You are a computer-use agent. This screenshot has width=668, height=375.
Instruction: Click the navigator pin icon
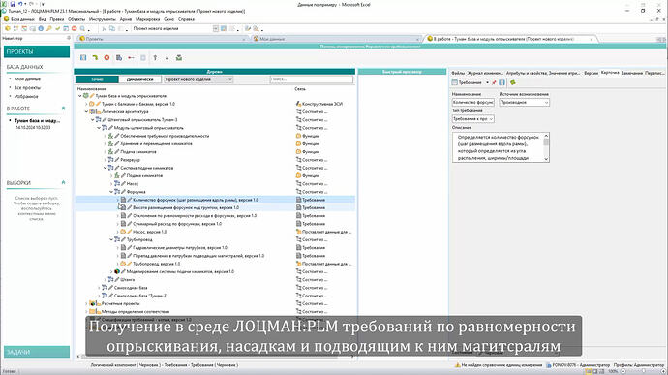click(69, 38)
